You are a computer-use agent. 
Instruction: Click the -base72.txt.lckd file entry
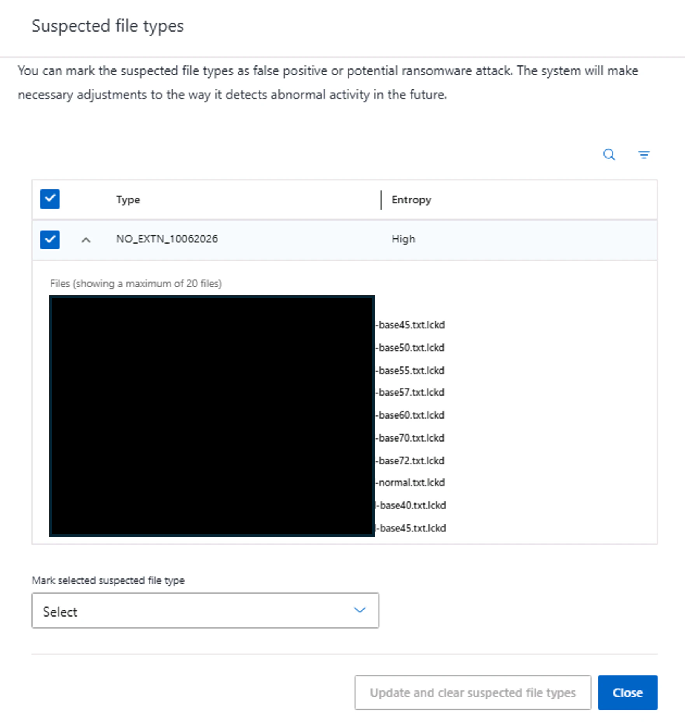410,461
